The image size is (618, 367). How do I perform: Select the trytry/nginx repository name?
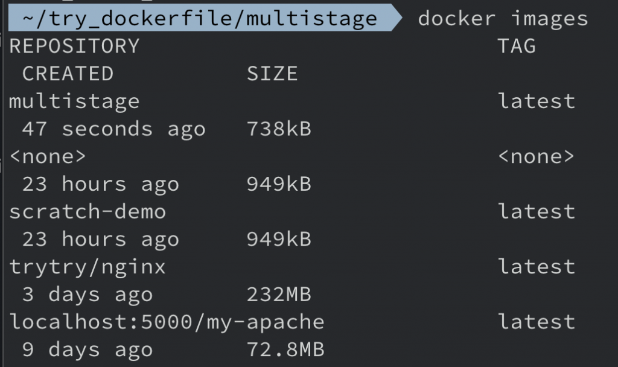point(88,267)
